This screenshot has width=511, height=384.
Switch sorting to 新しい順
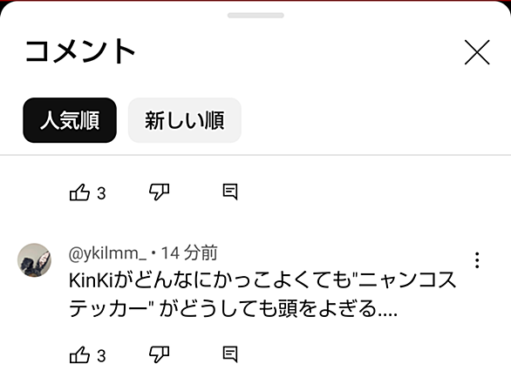point(185,120)
